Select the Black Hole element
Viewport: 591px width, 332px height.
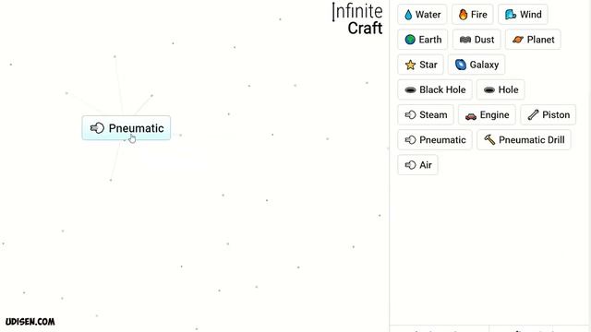click(x=435, y=89)
